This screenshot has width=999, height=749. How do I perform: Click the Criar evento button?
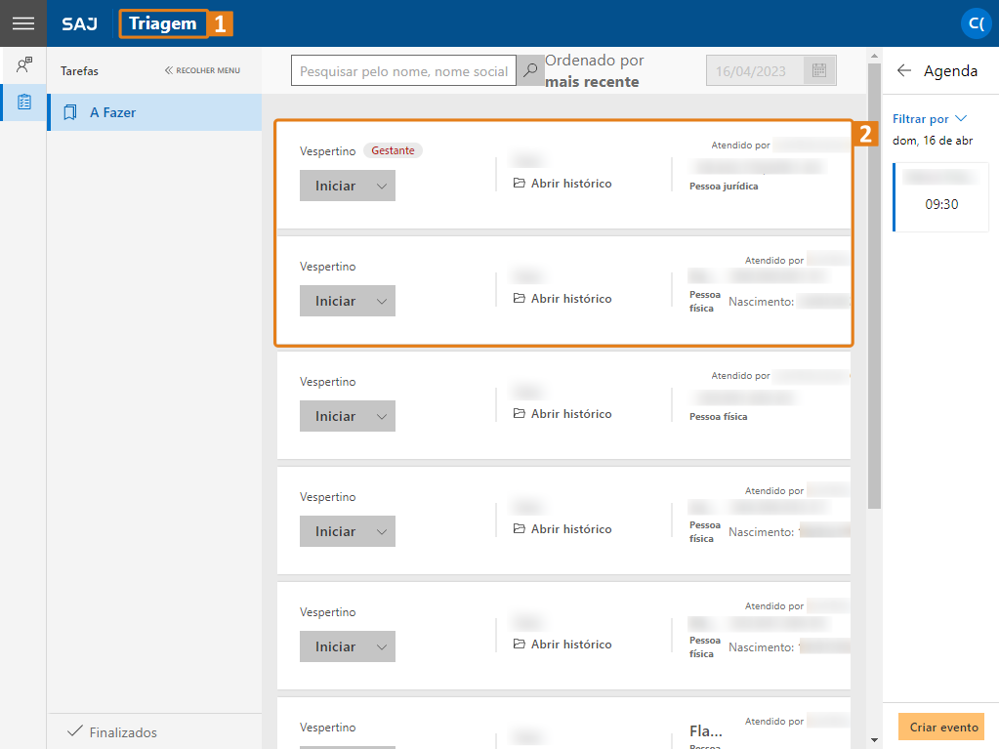point(941,727)
